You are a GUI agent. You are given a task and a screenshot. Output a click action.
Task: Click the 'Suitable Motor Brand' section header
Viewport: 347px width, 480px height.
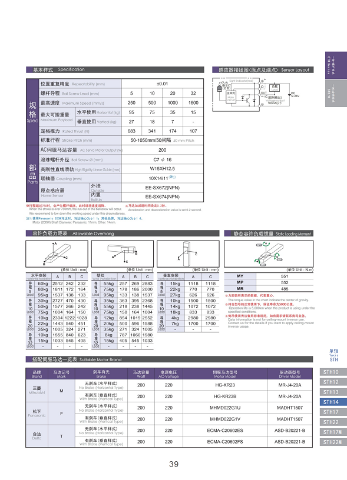tap(169, 359)
